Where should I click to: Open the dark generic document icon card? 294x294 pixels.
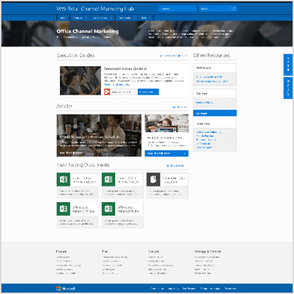[x=167, y=186]
